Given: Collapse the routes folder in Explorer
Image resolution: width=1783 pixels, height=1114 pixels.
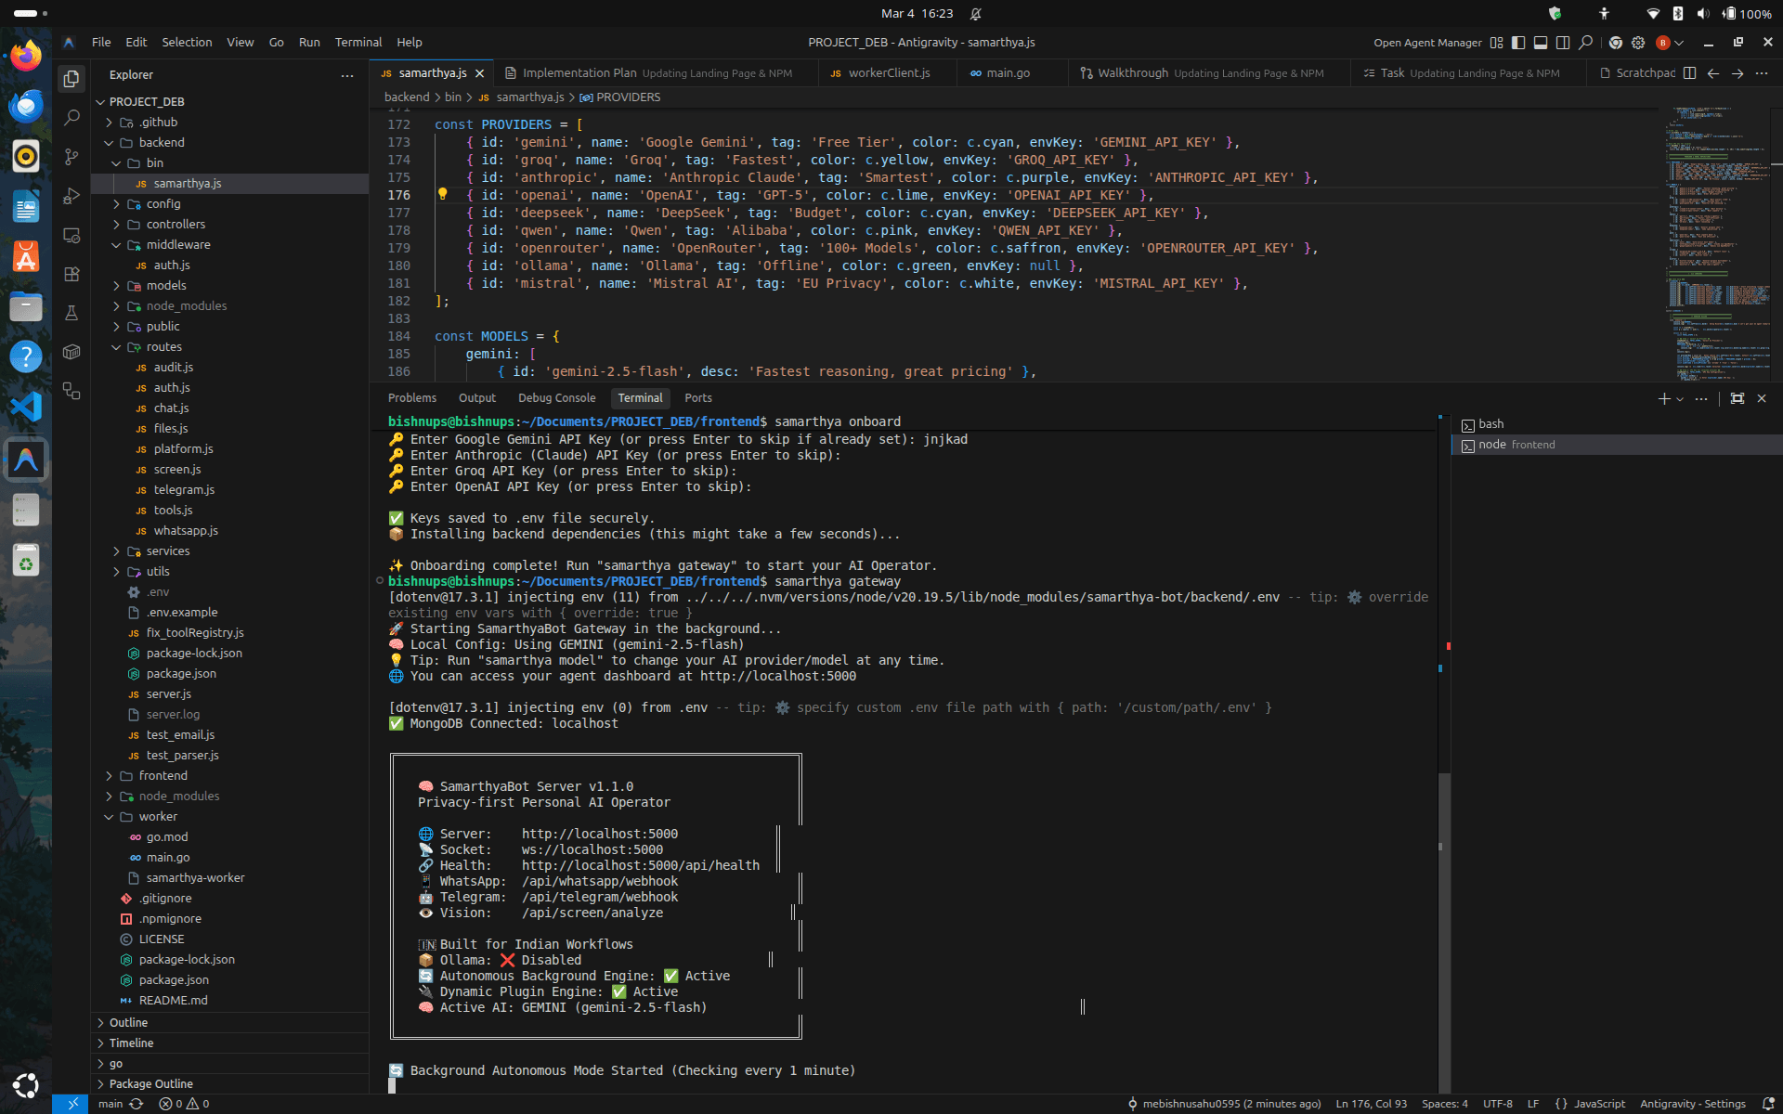Looking at the screenshot, I should coord(163,346).
